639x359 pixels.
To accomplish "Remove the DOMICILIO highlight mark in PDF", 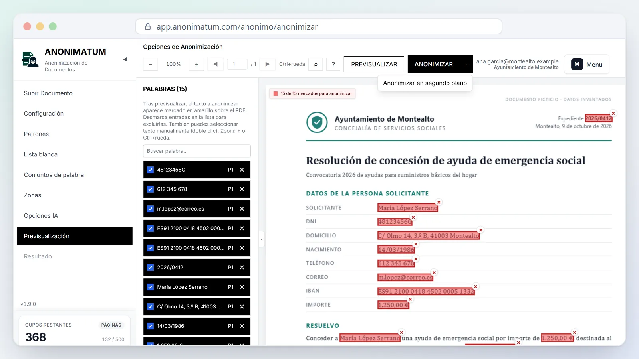I will pos(481,230).
